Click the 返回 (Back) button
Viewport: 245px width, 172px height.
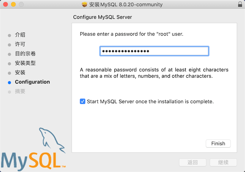192,162
